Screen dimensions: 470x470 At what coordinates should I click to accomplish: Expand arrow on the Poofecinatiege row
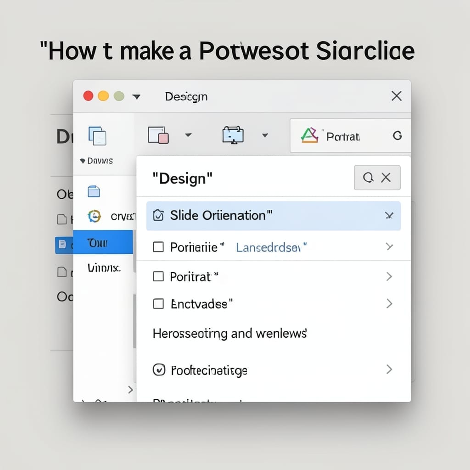(x=389, y=369)
